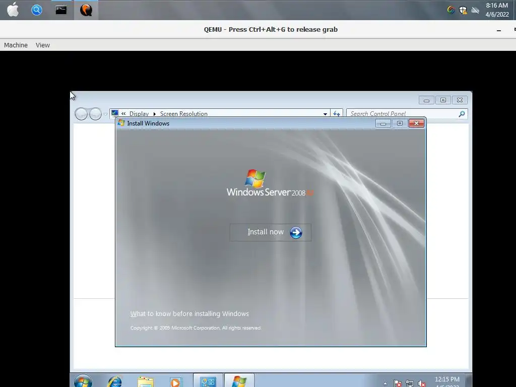Screen dimensions: 516x387
Task: Go back in Control Panel window
Action: point(81,114)
